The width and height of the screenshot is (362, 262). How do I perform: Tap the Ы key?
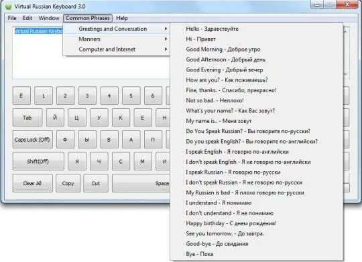point(87,140)
